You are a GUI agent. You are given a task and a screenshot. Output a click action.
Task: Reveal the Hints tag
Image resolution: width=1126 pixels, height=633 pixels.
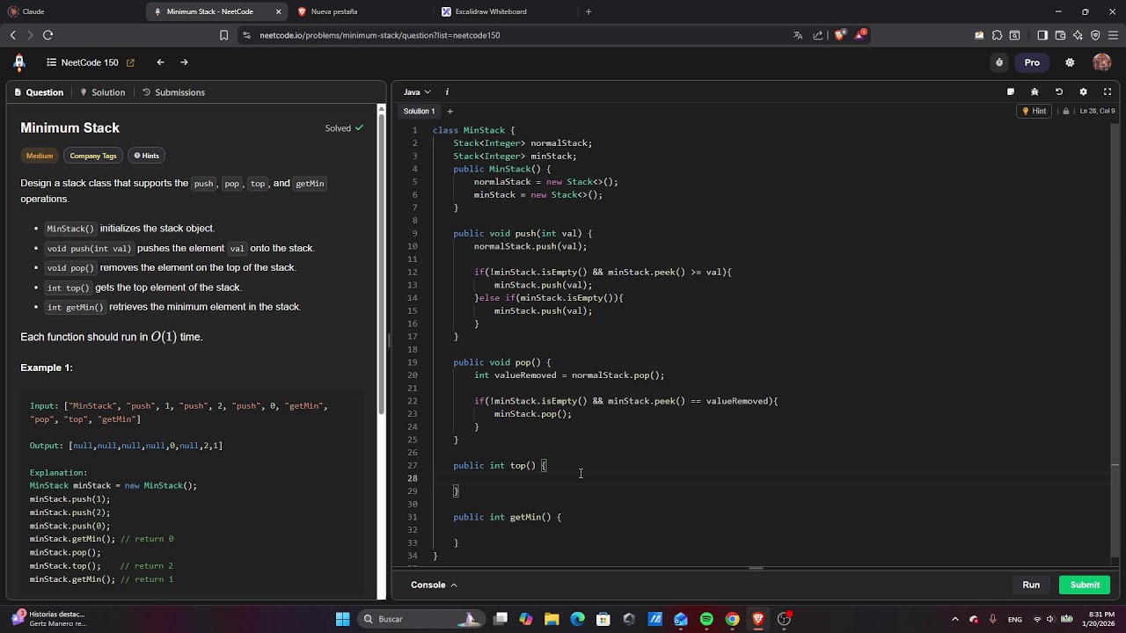pyautogui.click(x=146, y=156)
